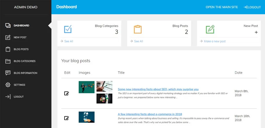Click See All under Blog Posts
265x128 pixels.
[138, 41]
